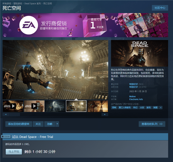Click the 库中 in-library badge
Screen dimensions: 173x162
point(6,137)
